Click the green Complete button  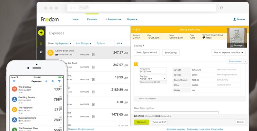pos(141,122)
